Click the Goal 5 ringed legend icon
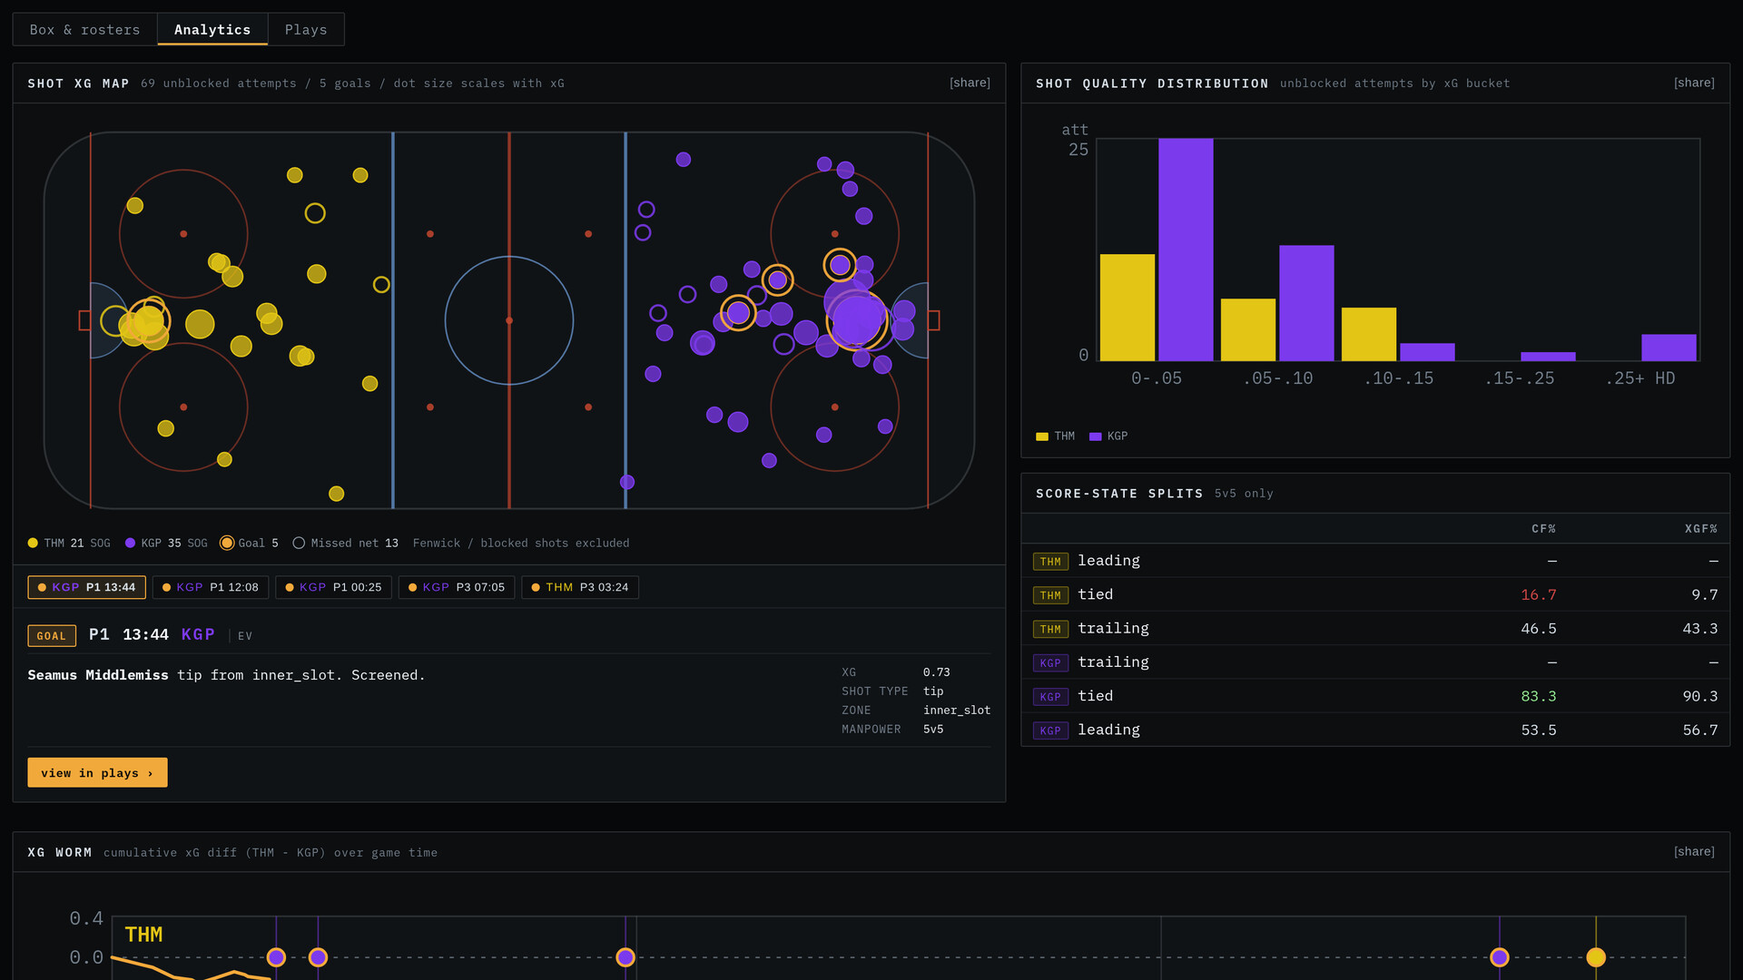The width and height of the screenshot is (1743, 980). (227, 543)
